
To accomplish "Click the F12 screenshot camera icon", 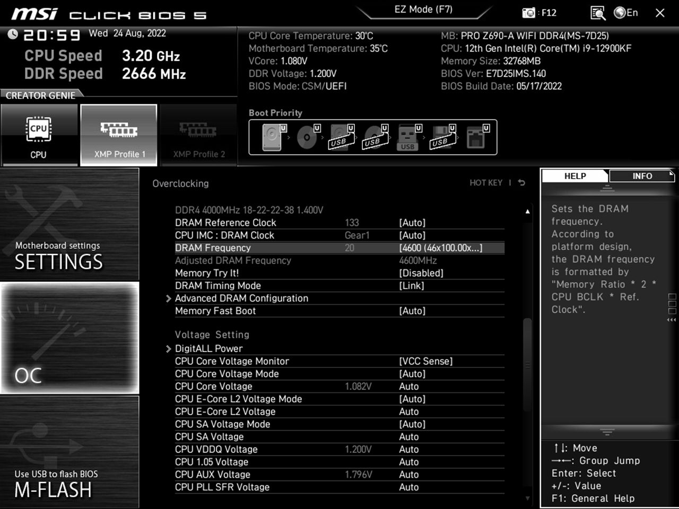I will 528,13.
